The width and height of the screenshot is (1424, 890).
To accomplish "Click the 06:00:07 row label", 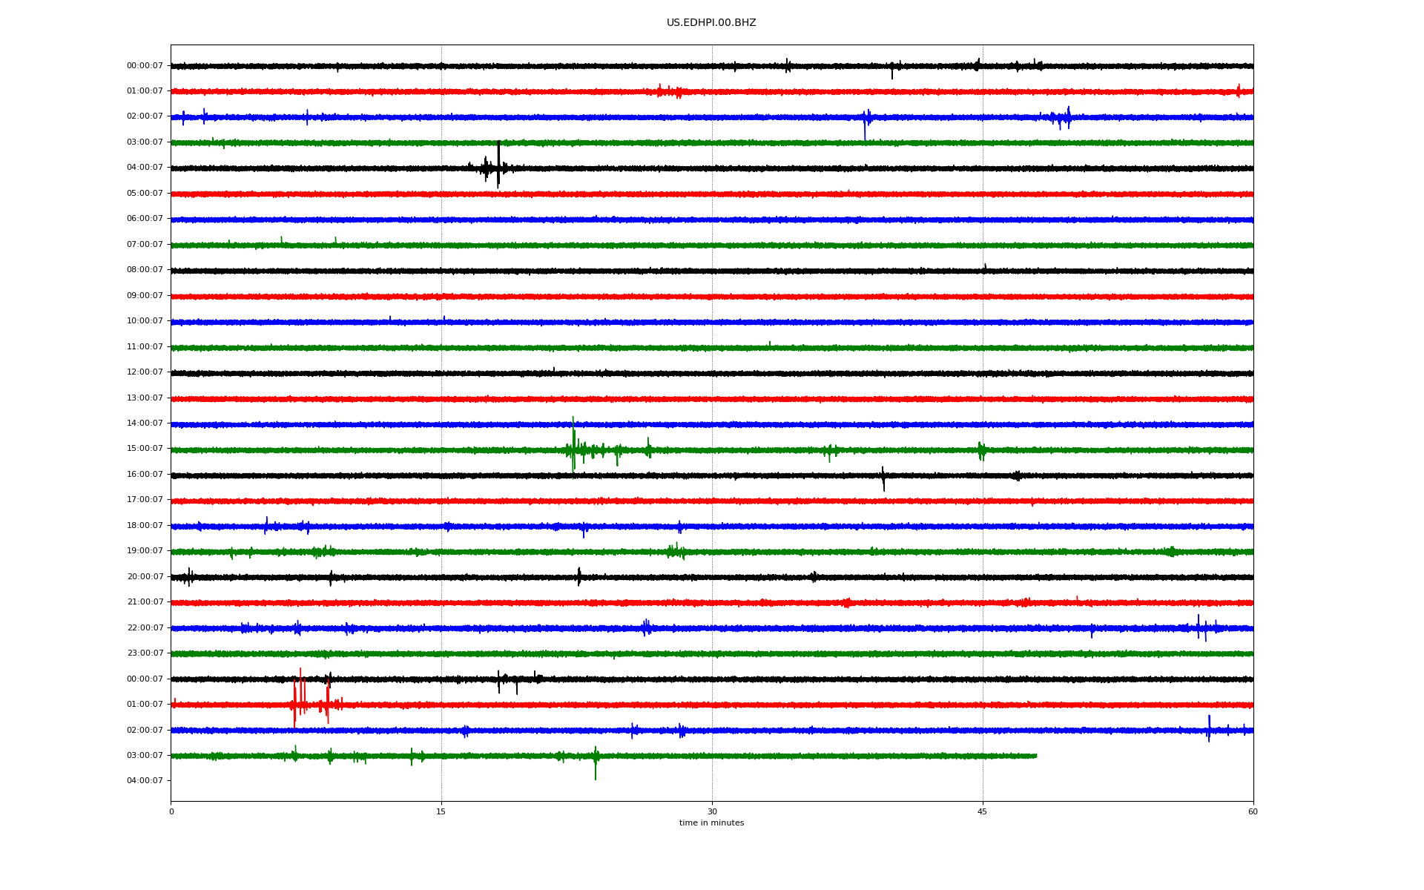I will pos(145,219).
